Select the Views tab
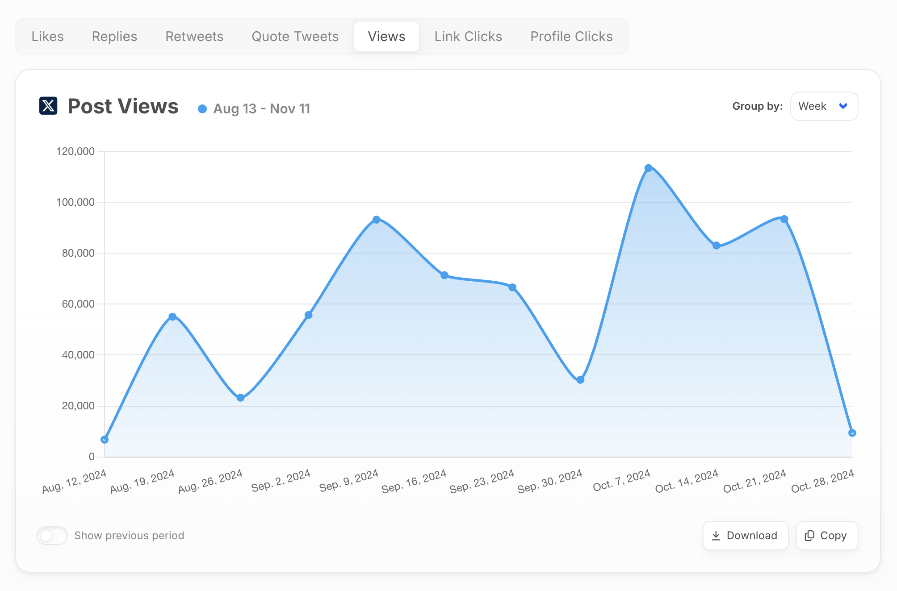This screenshot has height=591, width=897. click(387, 37)
